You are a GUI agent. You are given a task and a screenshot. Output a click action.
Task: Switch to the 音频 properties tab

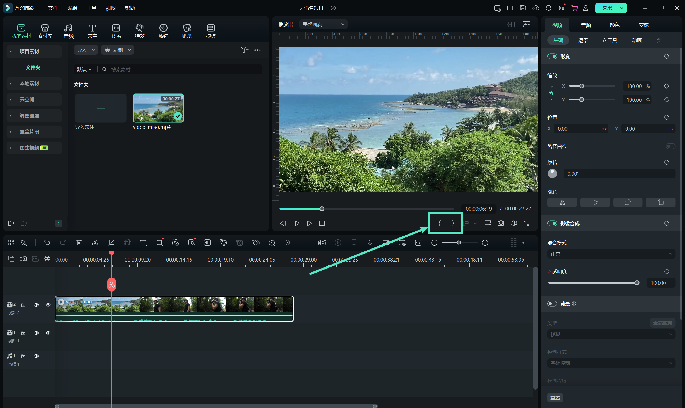coord(585,25)
